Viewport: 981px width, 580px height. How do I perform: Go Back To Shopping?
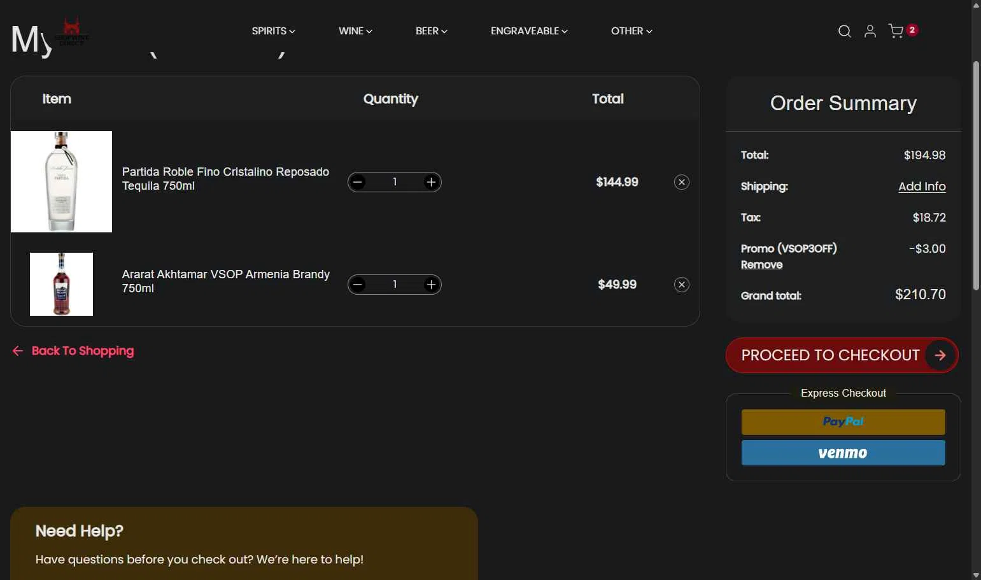coord(73,351)
